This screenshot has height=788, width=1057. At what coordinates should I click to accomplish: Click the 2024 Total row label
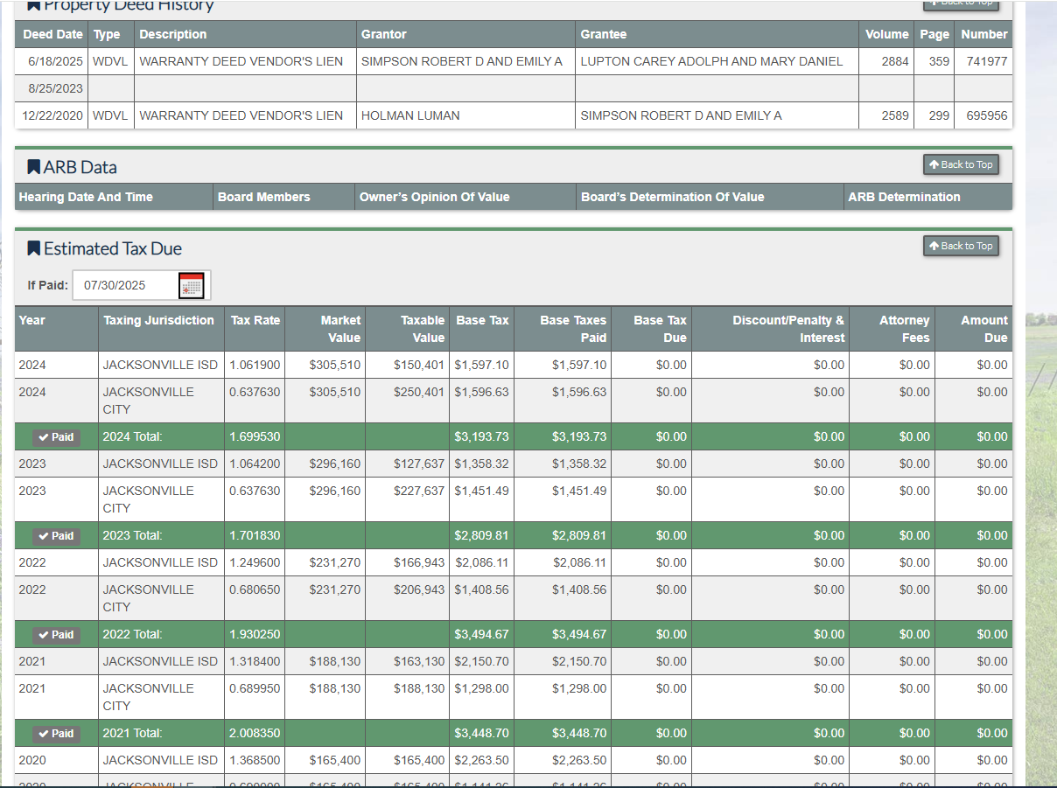point(132,436)
